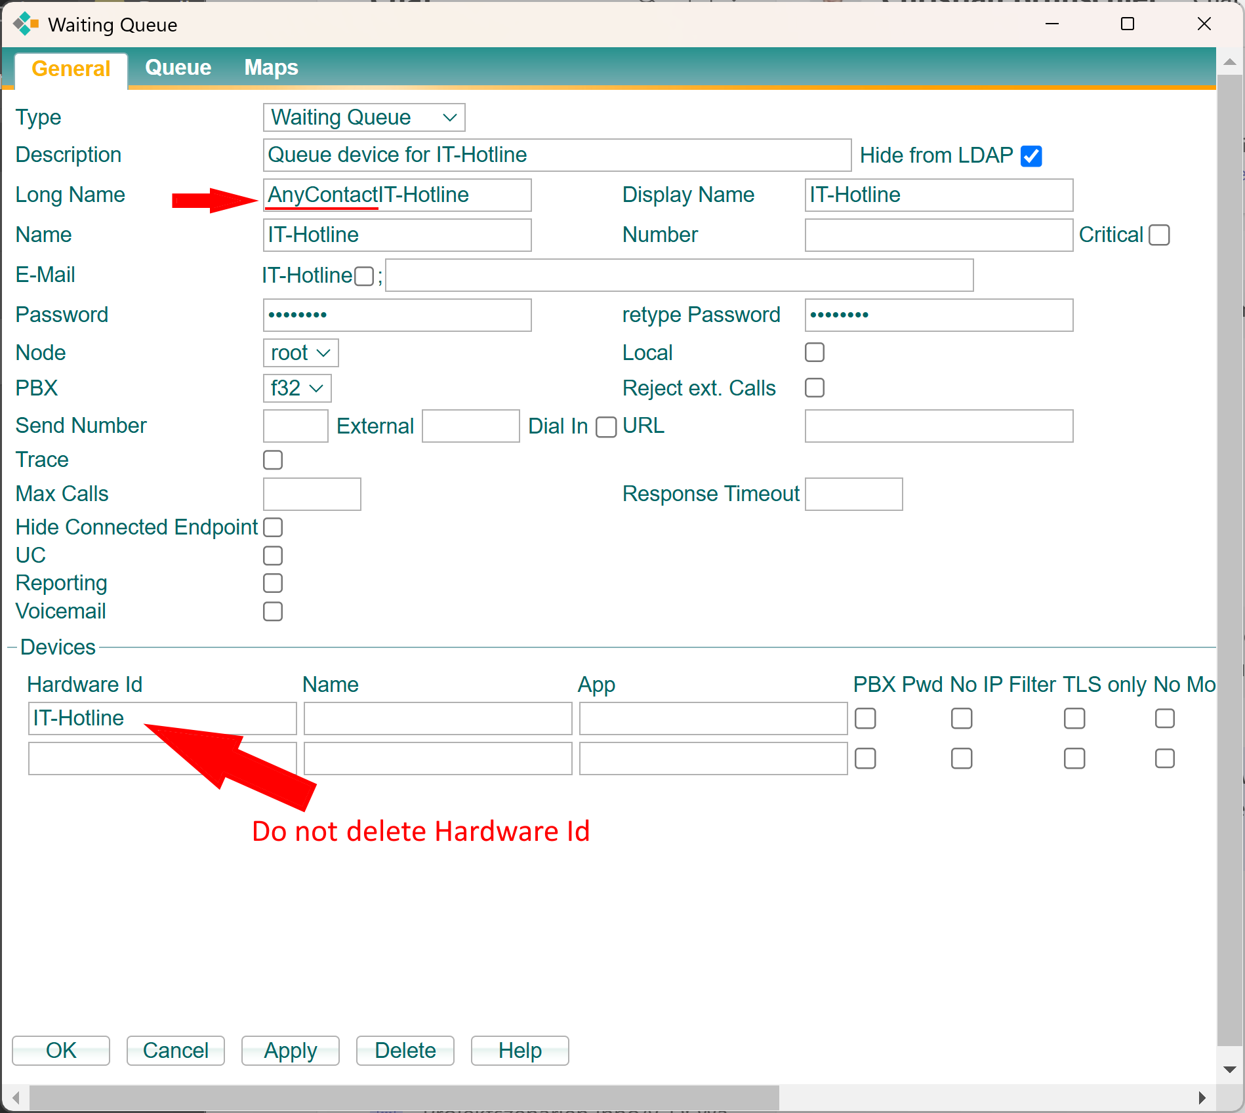Viewport: 1245px width, 1113px height.
Task: Switch to the Queue tab
Action: coord(178,68)
